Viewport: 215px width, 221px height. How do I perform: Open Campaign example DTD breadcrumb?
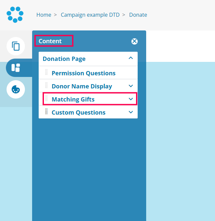coord(90,15)
